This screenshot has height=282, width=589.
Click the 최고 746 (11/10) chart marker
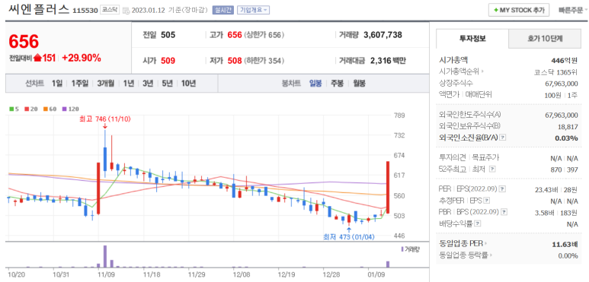(x=105, y=119)
